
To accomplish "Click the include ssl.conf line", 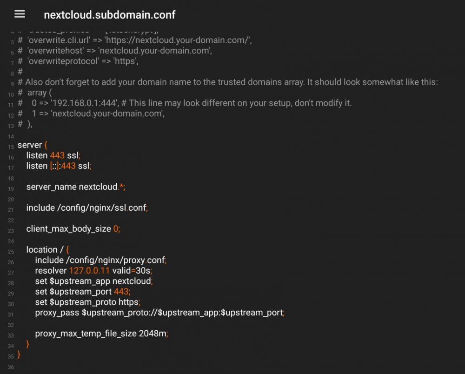I will [87, 207].
